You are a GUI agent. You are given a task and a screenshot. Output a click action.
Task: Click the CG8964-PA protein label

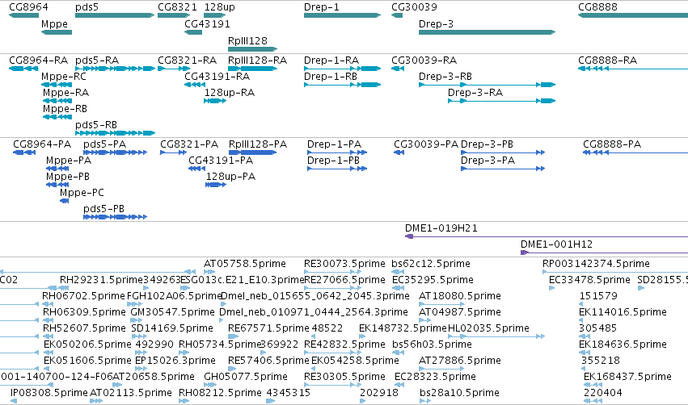pyautogui.click(x=42, y=144)
